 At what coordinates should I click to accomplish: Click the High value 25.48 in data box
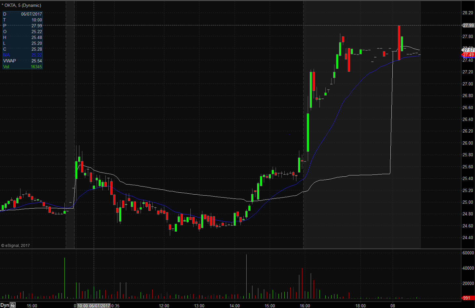[x=37, y=37]
